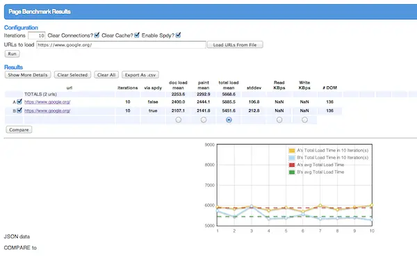Click the 2400.0 doc load value

point(178,102)
